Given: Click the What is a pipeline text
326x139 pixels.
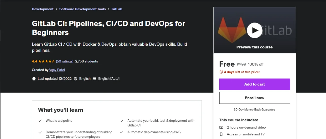Looking at the screenshot, I should (59, 121).
